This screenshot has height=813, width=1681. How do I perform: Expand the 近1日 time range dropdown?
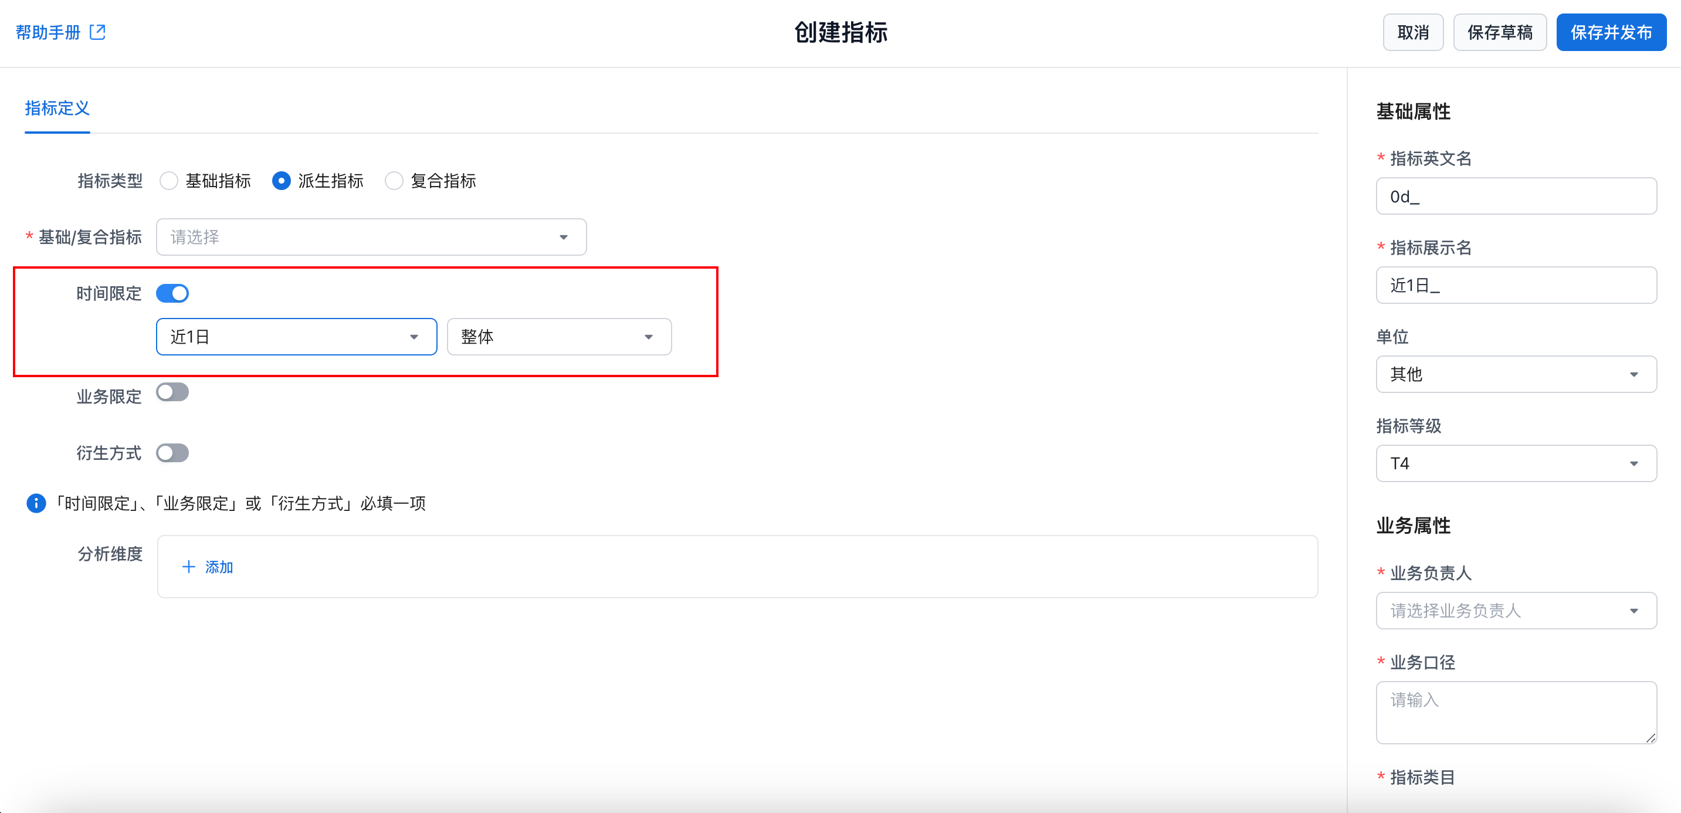tap(296, 337)
